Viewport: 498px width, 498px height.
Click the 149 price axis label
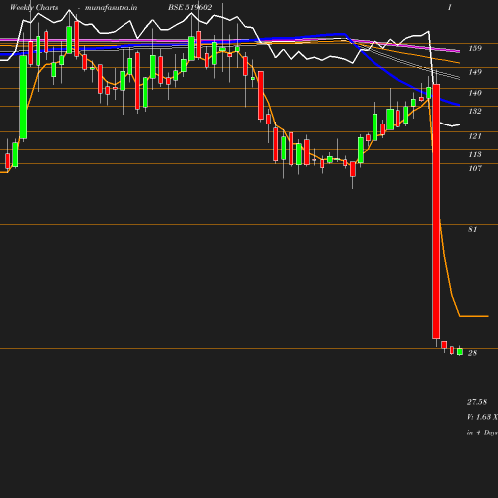tap(475, 72)
